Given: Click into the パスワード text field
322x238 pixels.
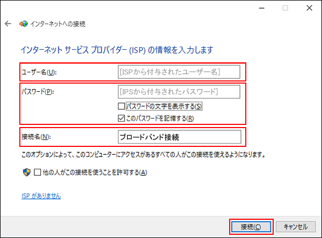Looking at the screenshot, I should coord(179,92).
